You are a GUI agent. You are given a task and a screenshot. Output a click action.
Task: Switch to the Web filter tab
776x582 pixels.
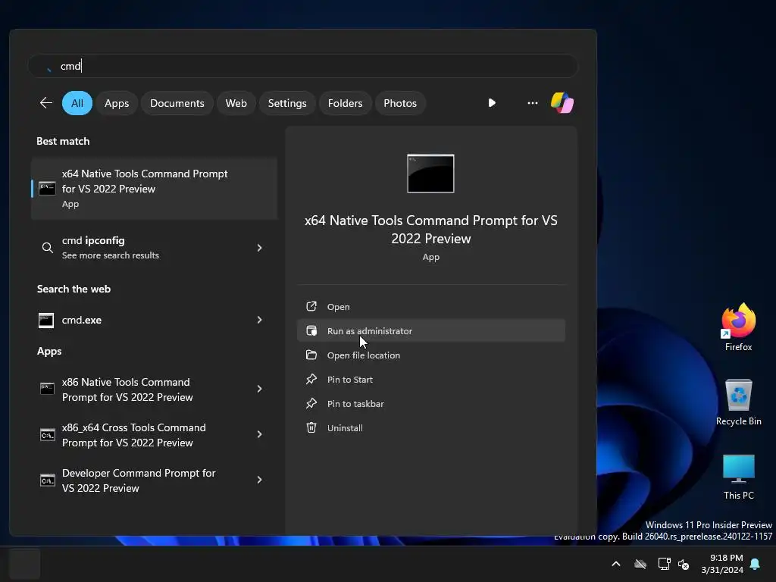(236, 103)
